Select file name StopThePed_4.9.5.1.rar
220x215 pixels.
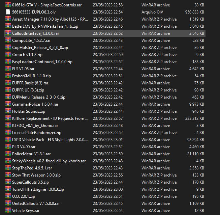pos(32,168)
